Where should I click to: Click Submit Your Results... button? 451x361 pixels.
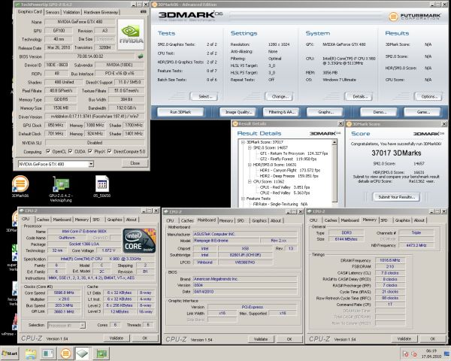point(396,197)
